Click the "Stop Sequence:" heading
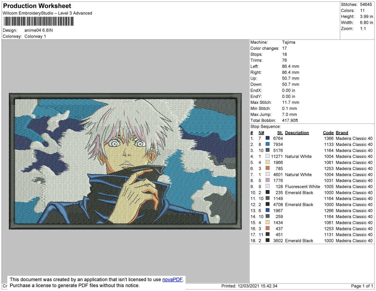 click(265, 127)
